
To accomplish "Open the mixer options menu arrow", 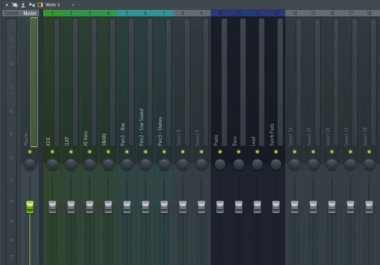I will pyautogui.click(x=7, y=5).
